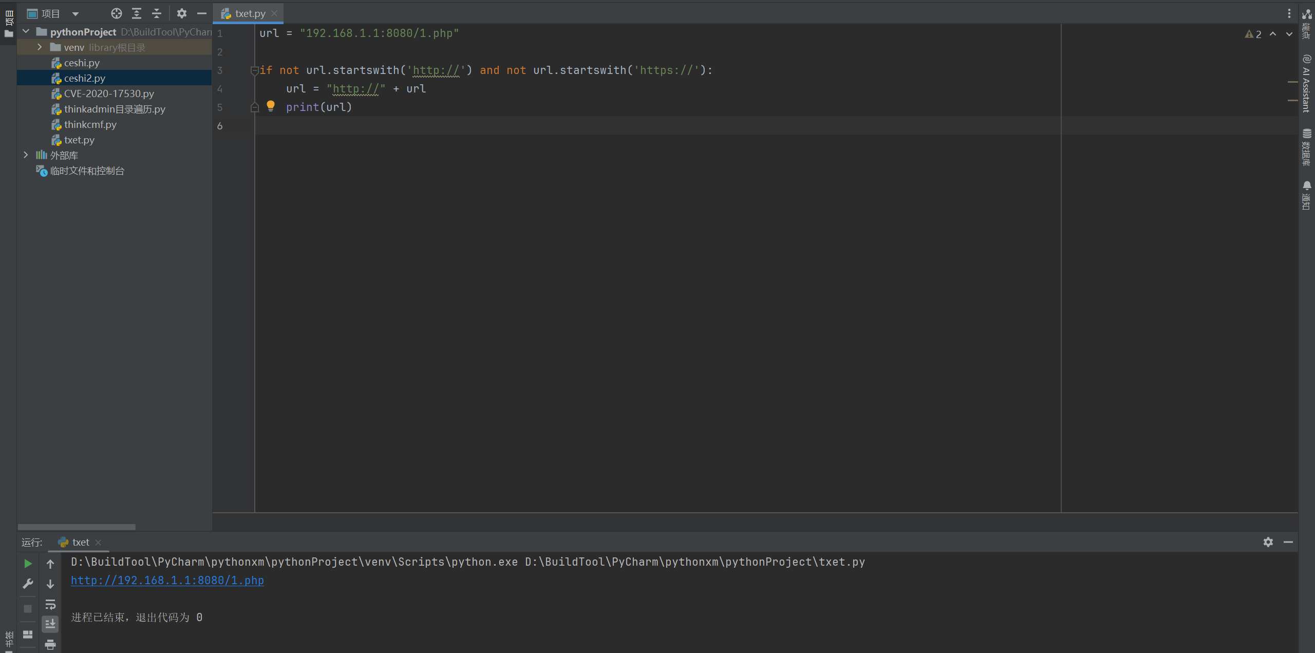Toggle fold end marker at line 5
This screenshot has height=653, width=1315.
[254, 107]
